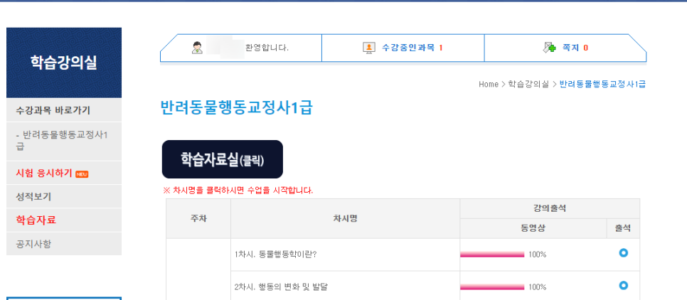This screenshot has height=300, width=687.
Task: Click the attendance circle for 1차시
Action: coord(623,252)
